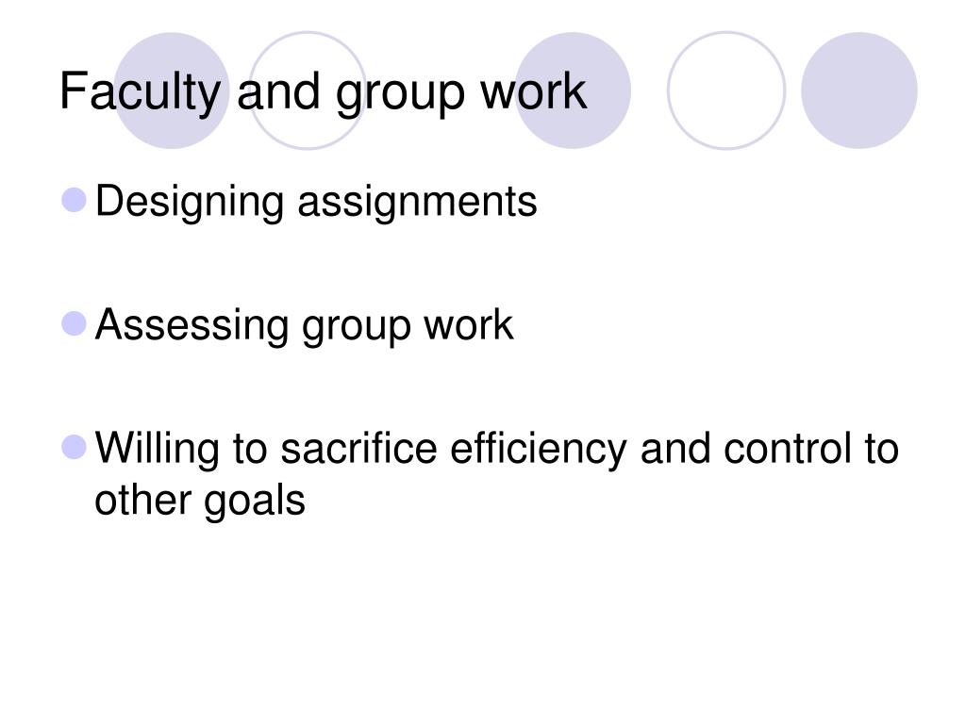Screen dimensions: 966x724
Task: Click the word 'assignments' in first bullet
Action: 418,203
